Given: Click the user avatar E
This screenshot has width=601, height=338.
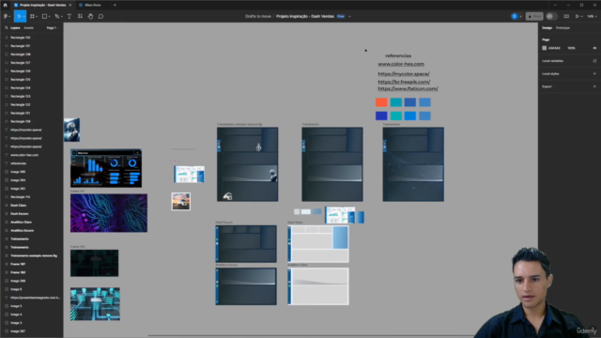Looking at the screenshot, I should point(515,17).
